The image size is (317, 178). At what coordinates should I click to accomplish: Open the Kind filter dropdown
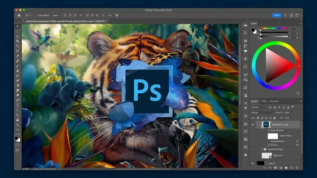pyautogui.click(x=259, y=107)
